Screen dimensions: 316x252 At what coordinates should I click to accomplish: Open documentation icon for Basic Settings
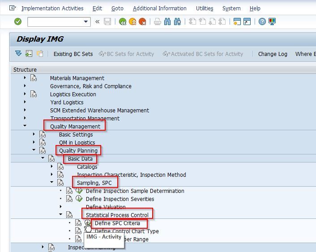43,134
